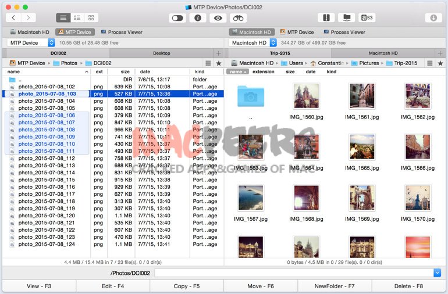Click the Delete - F8 button
The height and width of the screenshot is (294, 448).
click(x=410, y=286)
